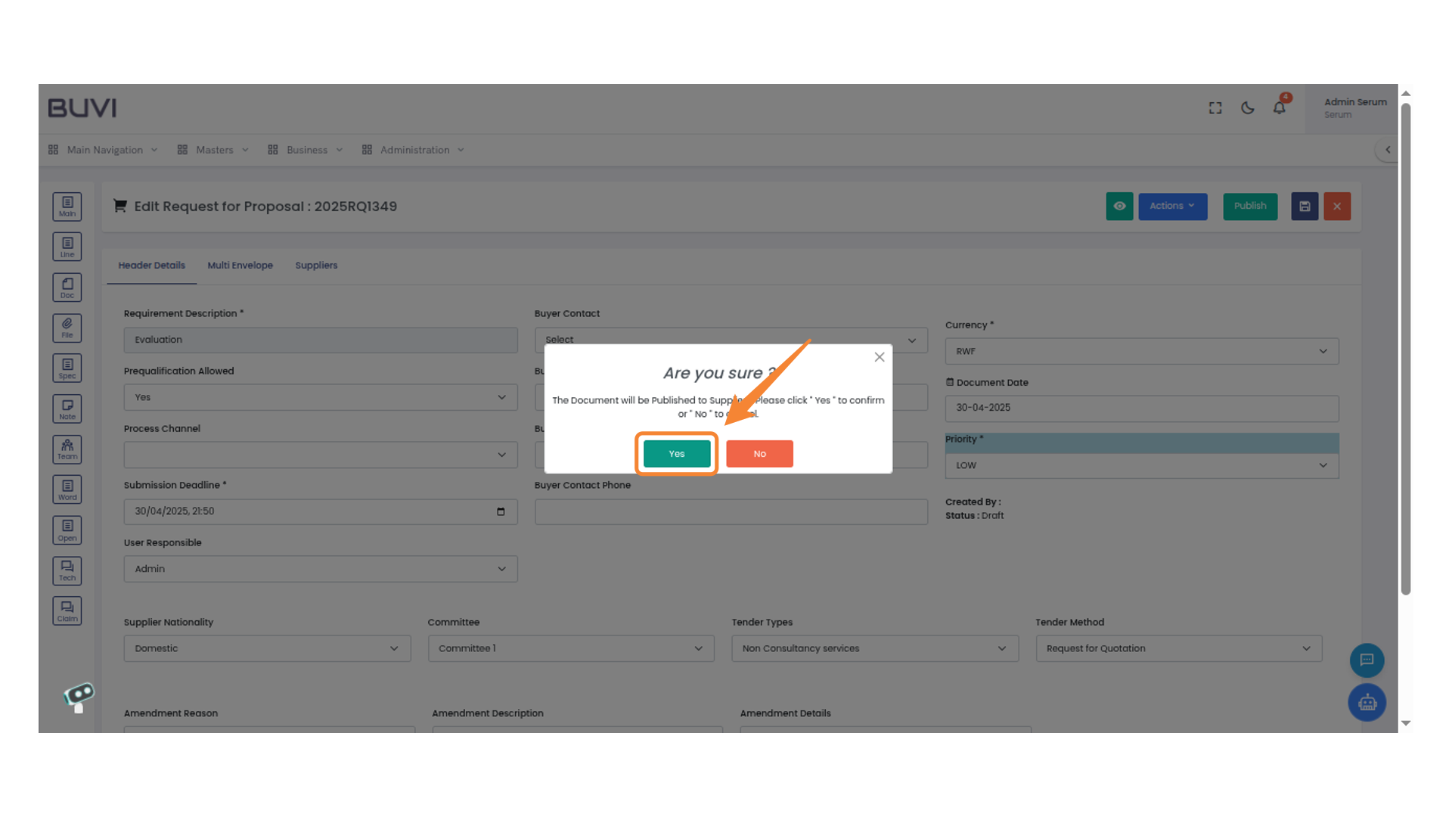
Task: Open the Doc sidebar icon
Action: [x=67, y=287]
